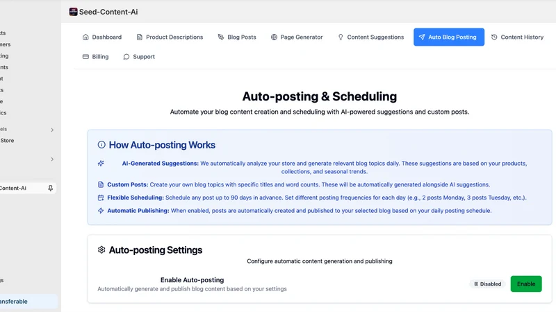Click the lightning icon beside Automatic Publishing
The width and height of the screenshot is (556, 312).
point(101,211)
